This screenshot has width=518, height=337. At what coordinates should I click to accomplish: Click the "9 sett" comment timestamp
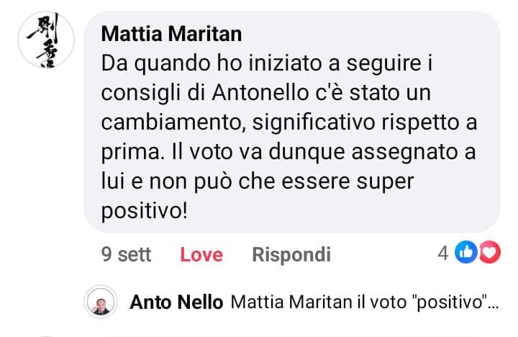click(x=127, y=254)
